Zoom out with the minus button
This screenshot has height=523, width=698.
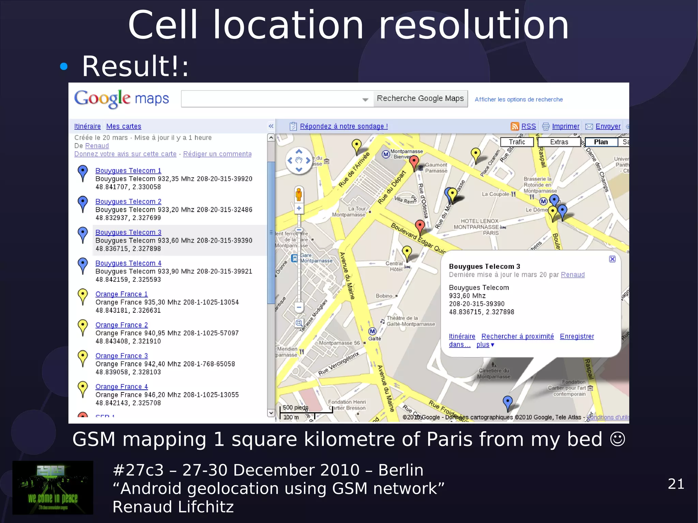click(299, 307)
